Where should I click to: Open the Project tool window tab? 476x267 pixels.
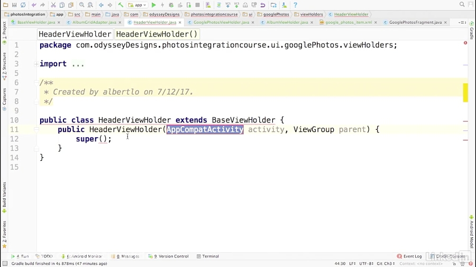[x=4, y=33]
